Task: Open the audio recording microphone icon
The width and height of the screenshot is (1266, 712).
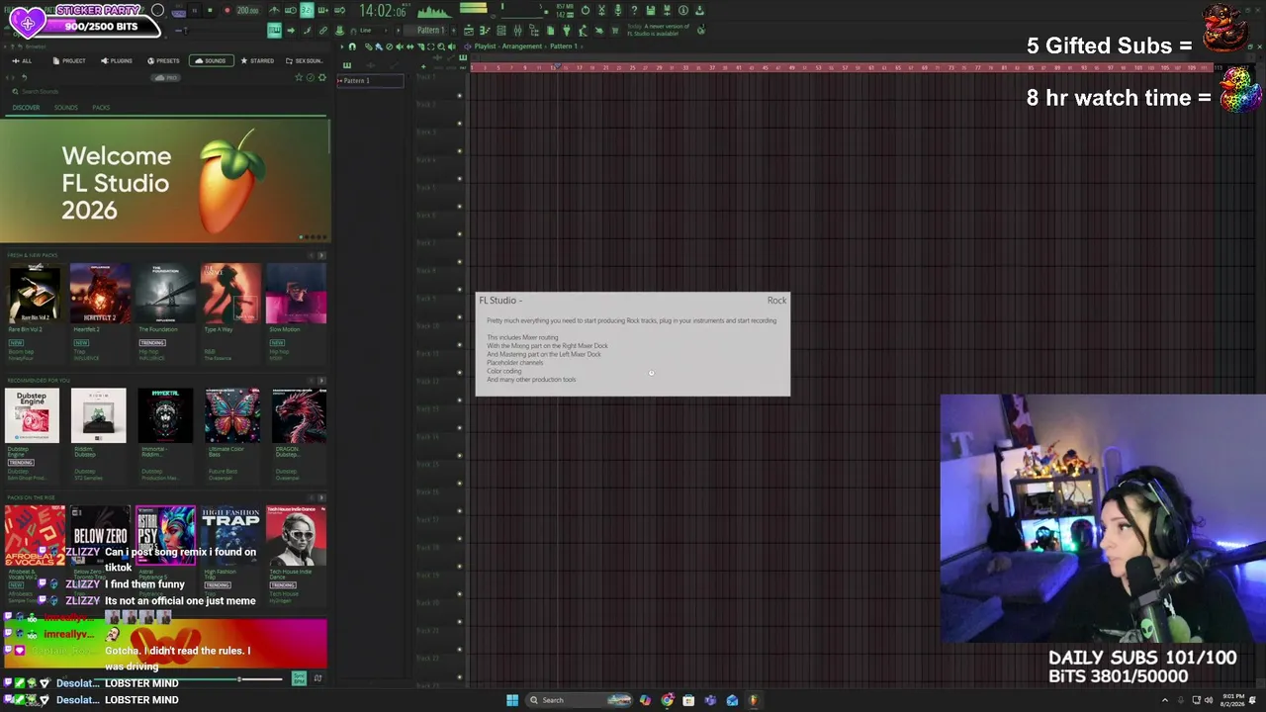Action: pos(617,11)
